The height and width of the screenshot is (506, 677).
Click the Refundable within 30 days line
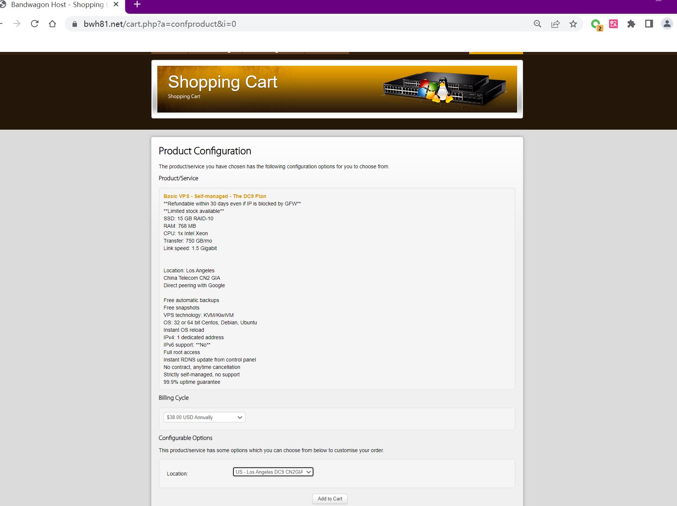pyautogui.click(x=232, y=204)
